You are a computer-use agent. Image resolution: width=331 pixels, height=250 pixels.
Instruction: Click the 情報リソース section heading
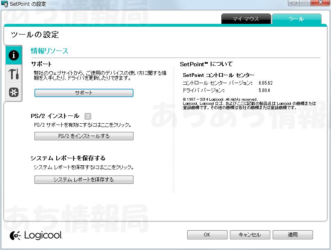pos(49,51)
